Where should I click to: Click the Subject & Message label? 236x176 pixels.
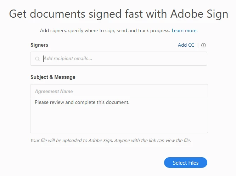click(x=53, y=77)
